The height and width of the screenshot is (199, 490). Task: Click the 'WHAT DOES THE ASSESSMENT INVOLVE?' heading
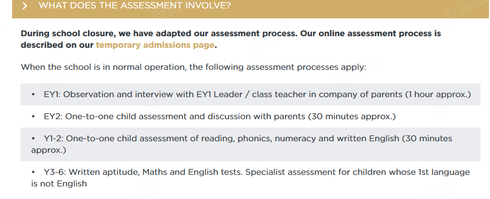(135, 6)
